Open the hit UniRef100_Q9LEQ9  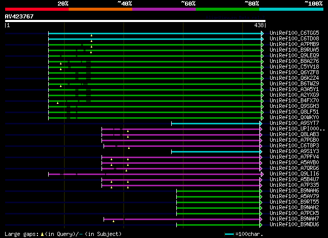pyautogui.click(x=294, y=56)
